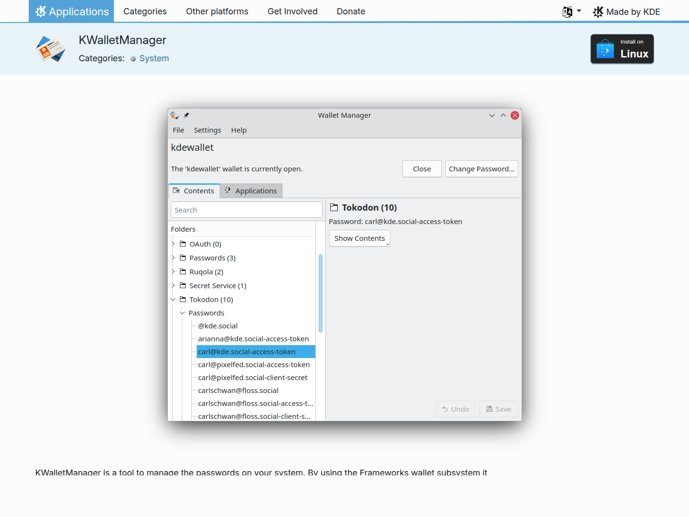
Task: Expand the Ruqola (2) folder arrow
Action: click(x=173, y=272)
